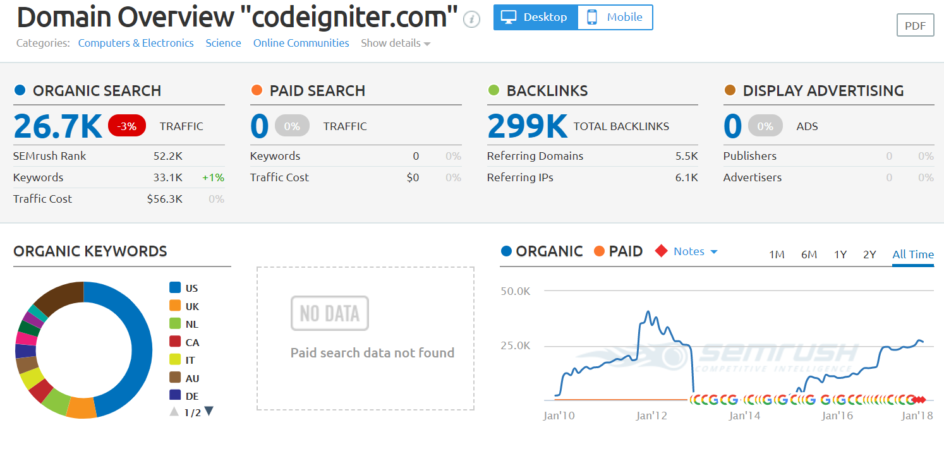The image size is (944, 449).
Task: Open the ORGANIC SEARCH report heading
Action: (97, 90)
